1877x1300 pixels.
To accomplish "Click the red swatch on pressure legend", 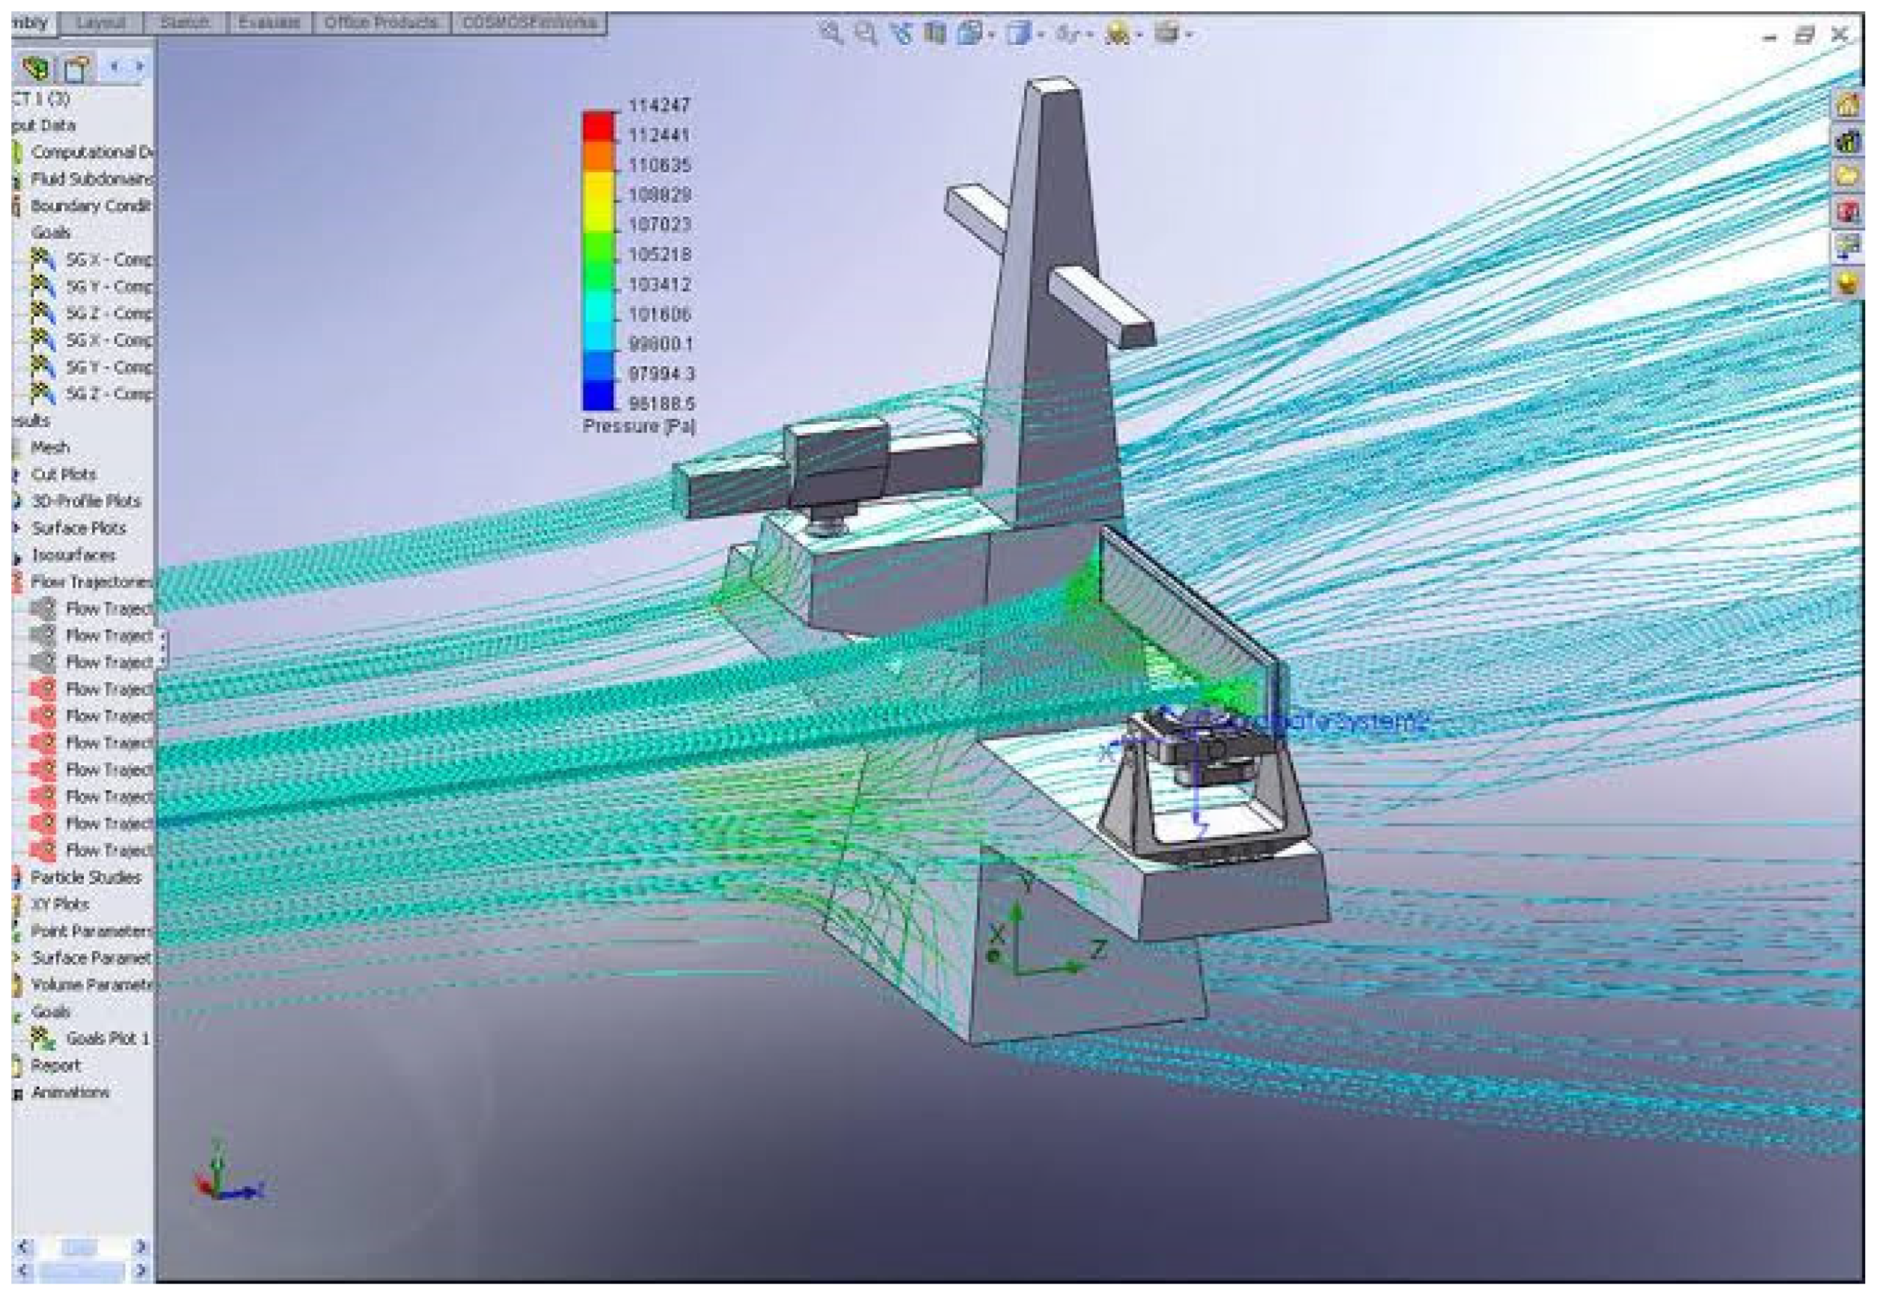I will [598, 127].
